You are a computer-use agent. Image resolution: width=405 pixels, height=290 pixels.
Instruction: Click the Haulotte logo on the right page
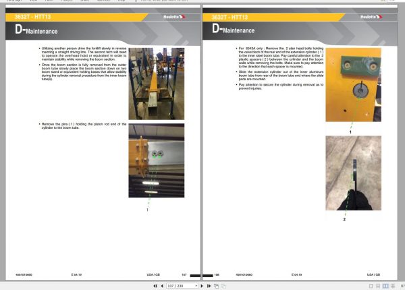[x=371, y=17]
